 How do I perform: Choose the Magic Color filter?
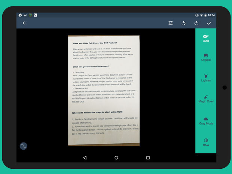coord(206,99)
